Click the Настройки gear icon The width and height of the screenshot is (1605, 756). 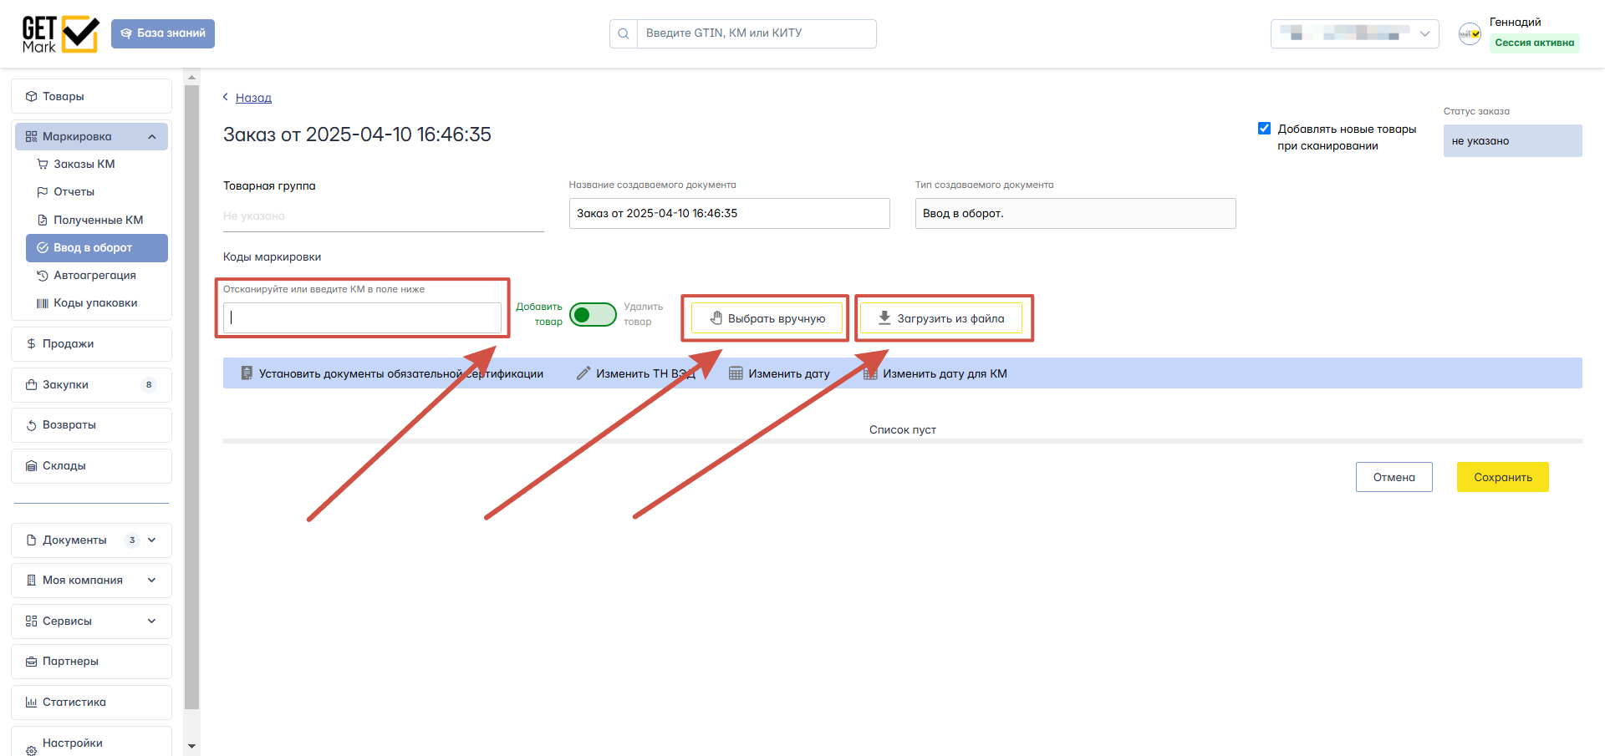coord(32,750)
